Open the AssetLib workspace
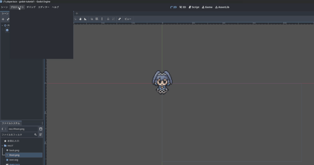Viewport: 314px width, 165px height. click(x=222, y=7)
